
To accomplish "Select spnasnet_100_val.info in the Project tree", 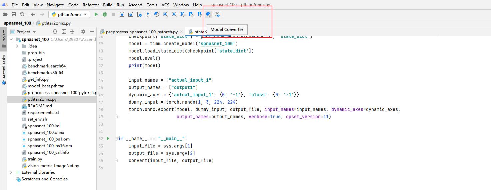I will [x=48, y=152].
